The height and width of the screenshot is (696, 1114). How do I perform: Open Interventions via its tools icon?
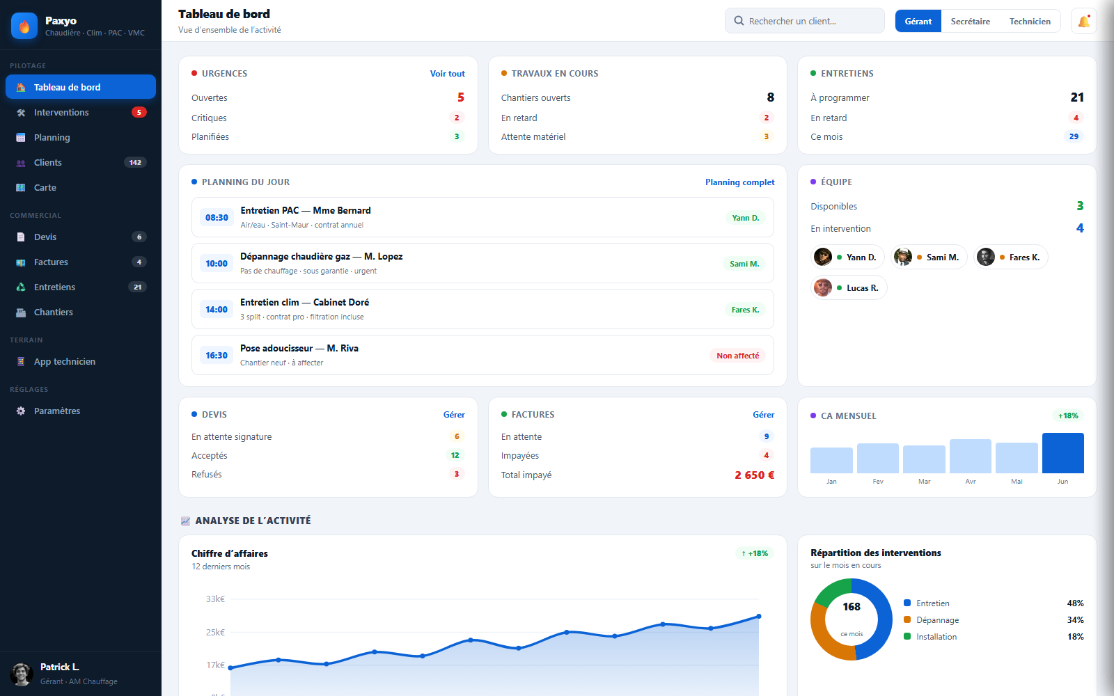[x=21, y=112]
